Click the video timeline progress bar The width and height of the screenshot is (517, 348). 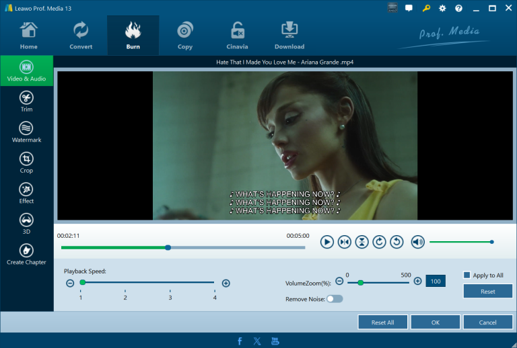tap(183, 248)
